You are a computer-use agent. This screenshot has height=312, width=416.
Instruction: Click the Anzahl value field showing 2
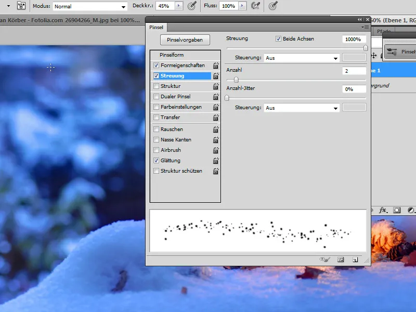click(354, 71)
